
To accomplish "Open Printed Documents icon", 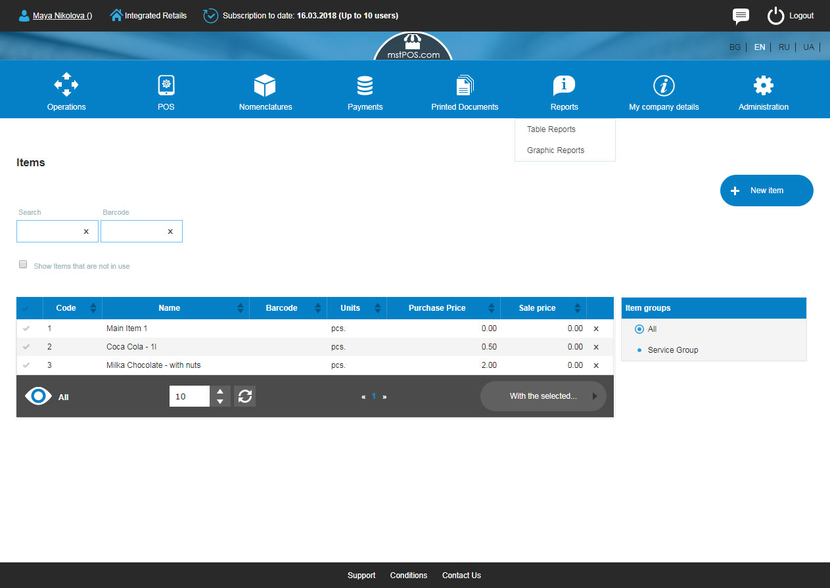I will point(465,85).
